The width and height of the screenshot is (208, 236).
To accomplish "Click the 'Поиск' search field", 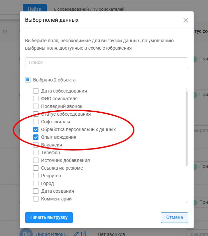I will 107,62.
